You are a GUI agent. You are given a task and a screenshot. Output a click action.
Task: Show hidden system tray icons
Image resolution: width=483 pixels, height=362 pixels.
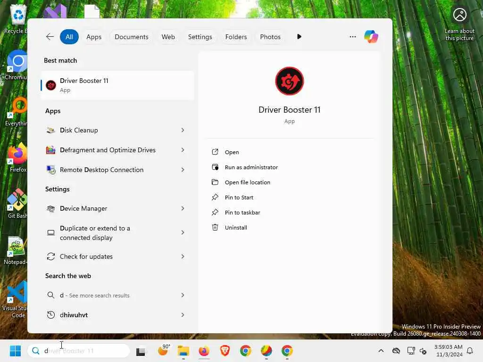381,351
